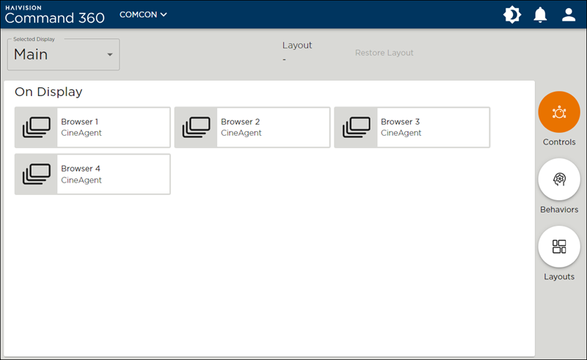587x360 pixels.
Task: Select the Browser 1 CineAgent card
Action: click(x=113, y=128)
